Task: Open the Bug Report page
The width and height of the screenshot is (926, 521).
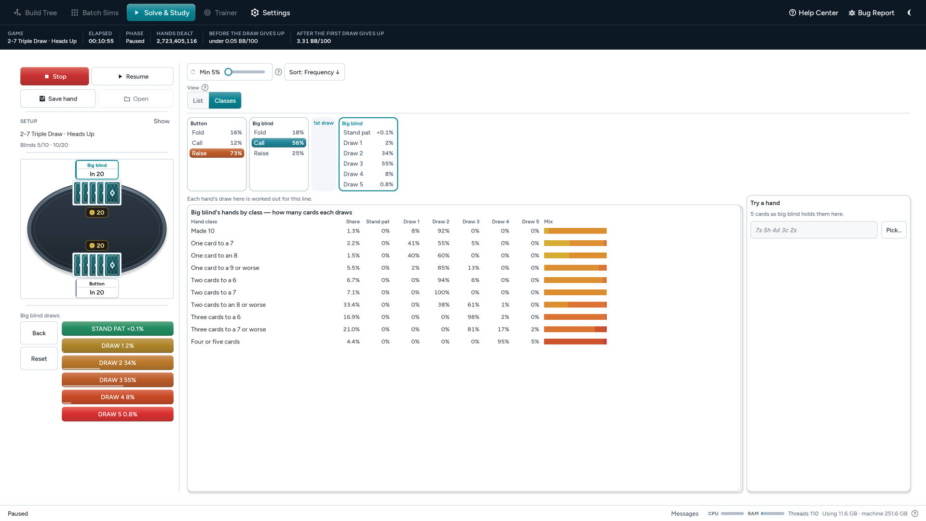Action: click(x=872, y=13)
